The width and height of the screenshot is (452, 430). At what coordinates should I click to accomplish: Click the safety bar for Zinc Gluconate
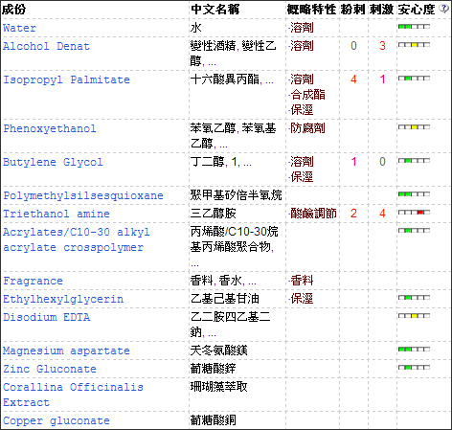pos(414,368)
